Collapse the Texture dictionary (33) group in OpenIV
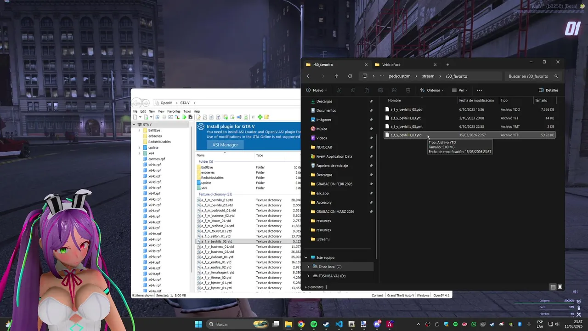The height and width of the screenshot is (331, 588). point(215,194)
